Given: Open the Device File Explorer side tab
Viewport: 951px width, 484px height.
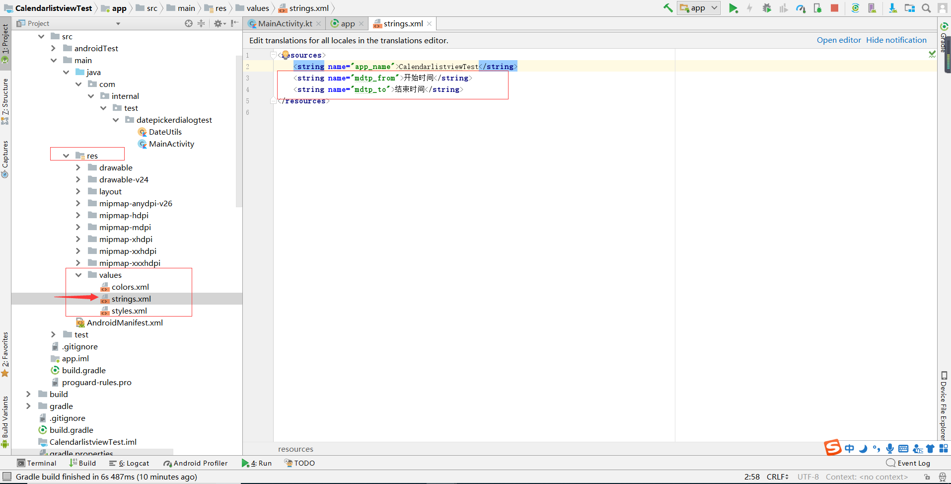Looking at the screenshot, I should tap(944, 405).
